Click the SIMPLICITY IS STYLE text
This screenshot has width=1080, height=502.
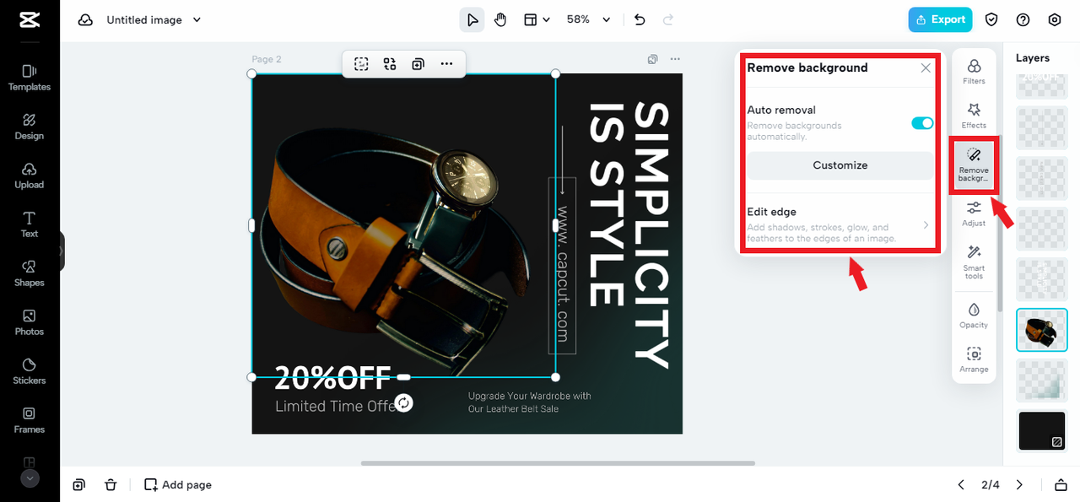(x=629, y=235)
